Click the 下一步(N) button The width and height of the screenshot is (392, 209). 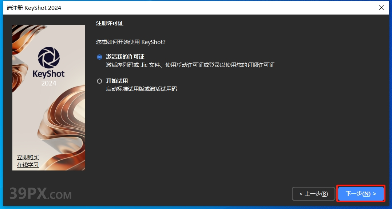(x=361, y=194)
